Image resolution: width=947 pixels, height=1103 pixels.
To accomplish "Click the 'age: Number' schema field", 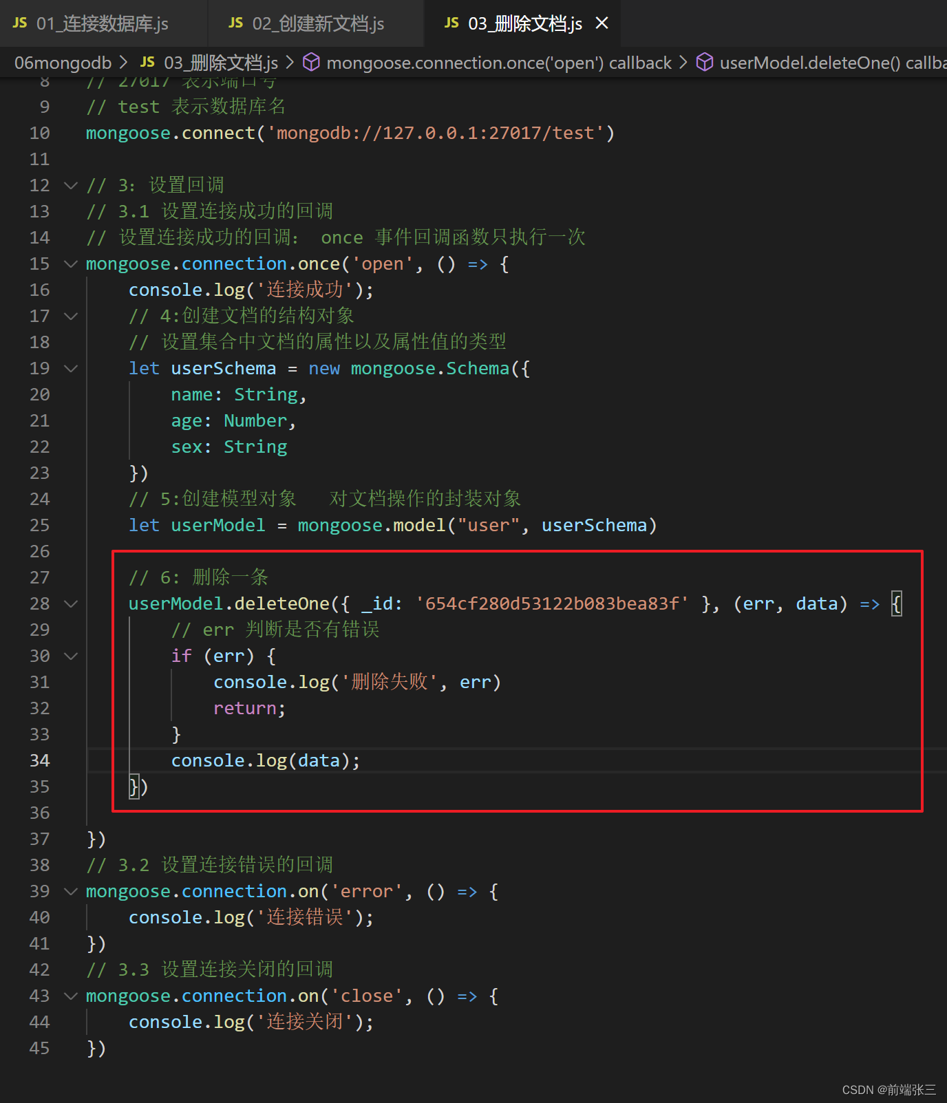I will click(229, 420).
